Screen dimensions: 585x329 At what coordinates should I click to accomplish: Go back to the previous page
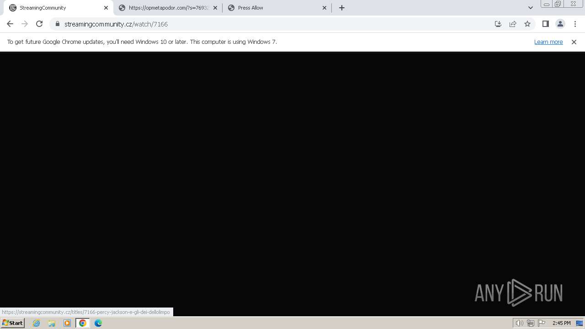[x=10, y=24]
